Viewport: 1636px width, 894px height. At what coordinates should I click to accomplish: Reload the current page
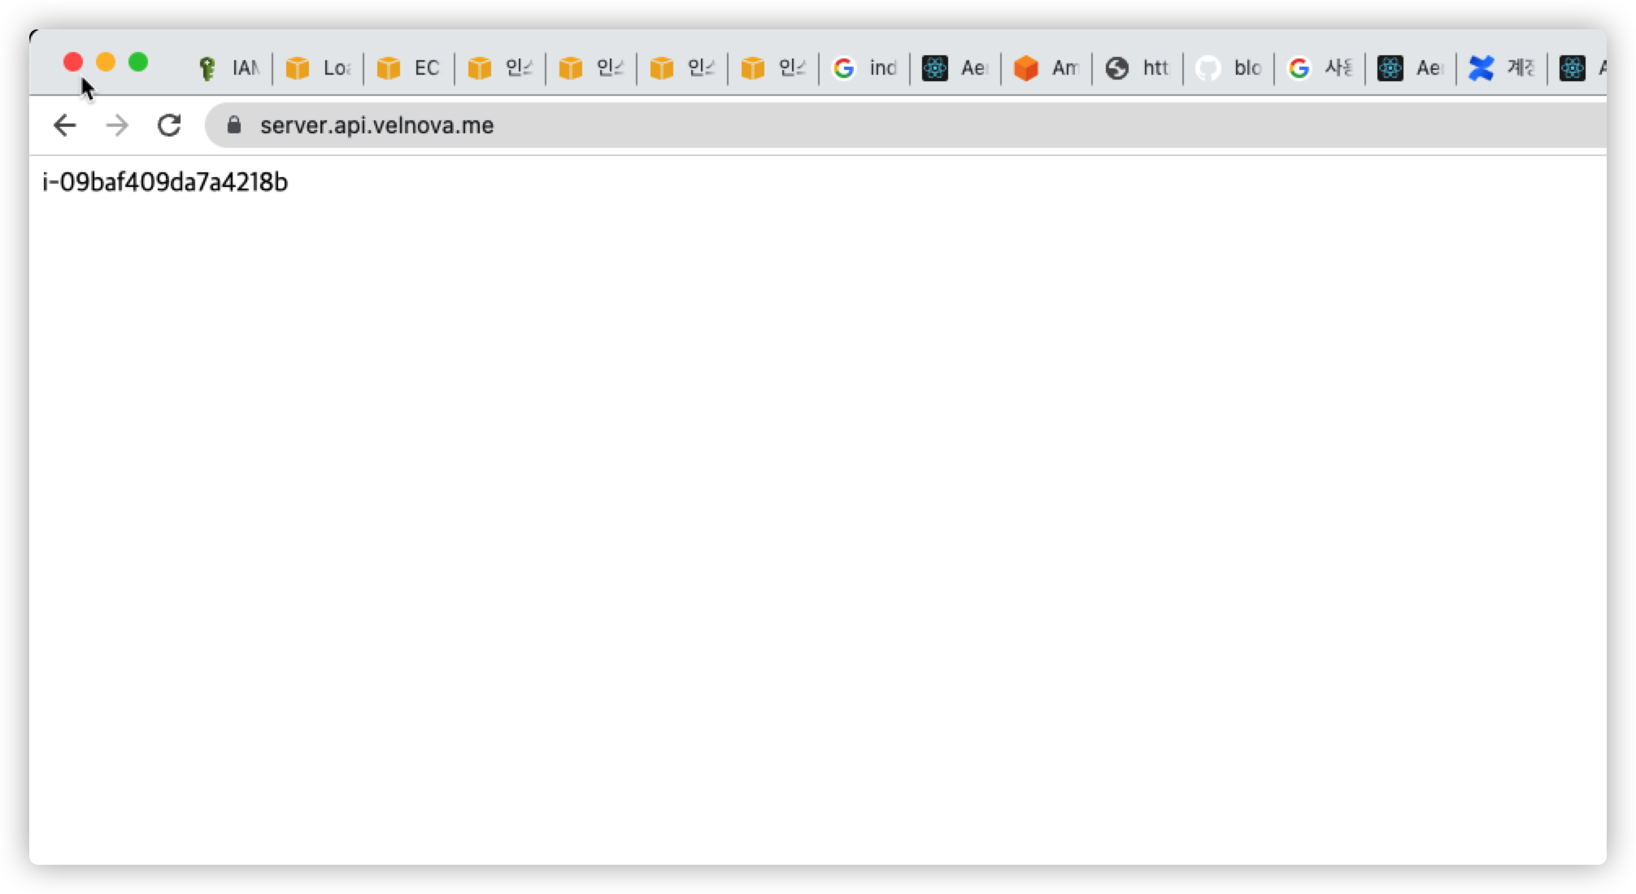(169, 125)
